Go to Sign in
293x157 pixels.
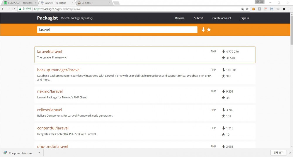[x=245, y=18]
